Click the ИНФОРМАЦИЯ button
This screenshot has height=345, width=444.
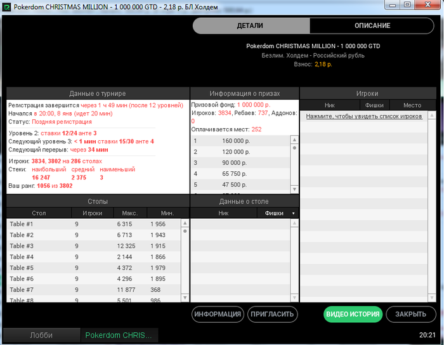[218, 314]
